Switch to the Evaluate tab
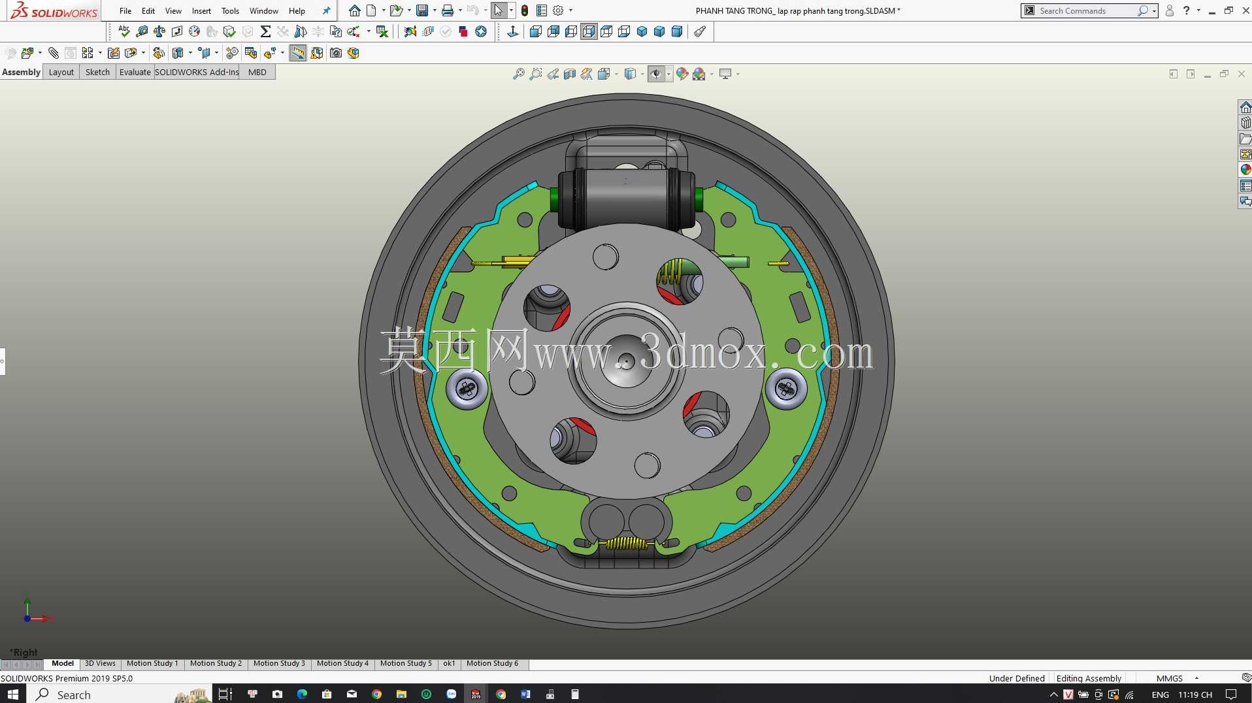Image resolution: width=1252 pixels, height=703 pixels. click(x=135, y=72)
